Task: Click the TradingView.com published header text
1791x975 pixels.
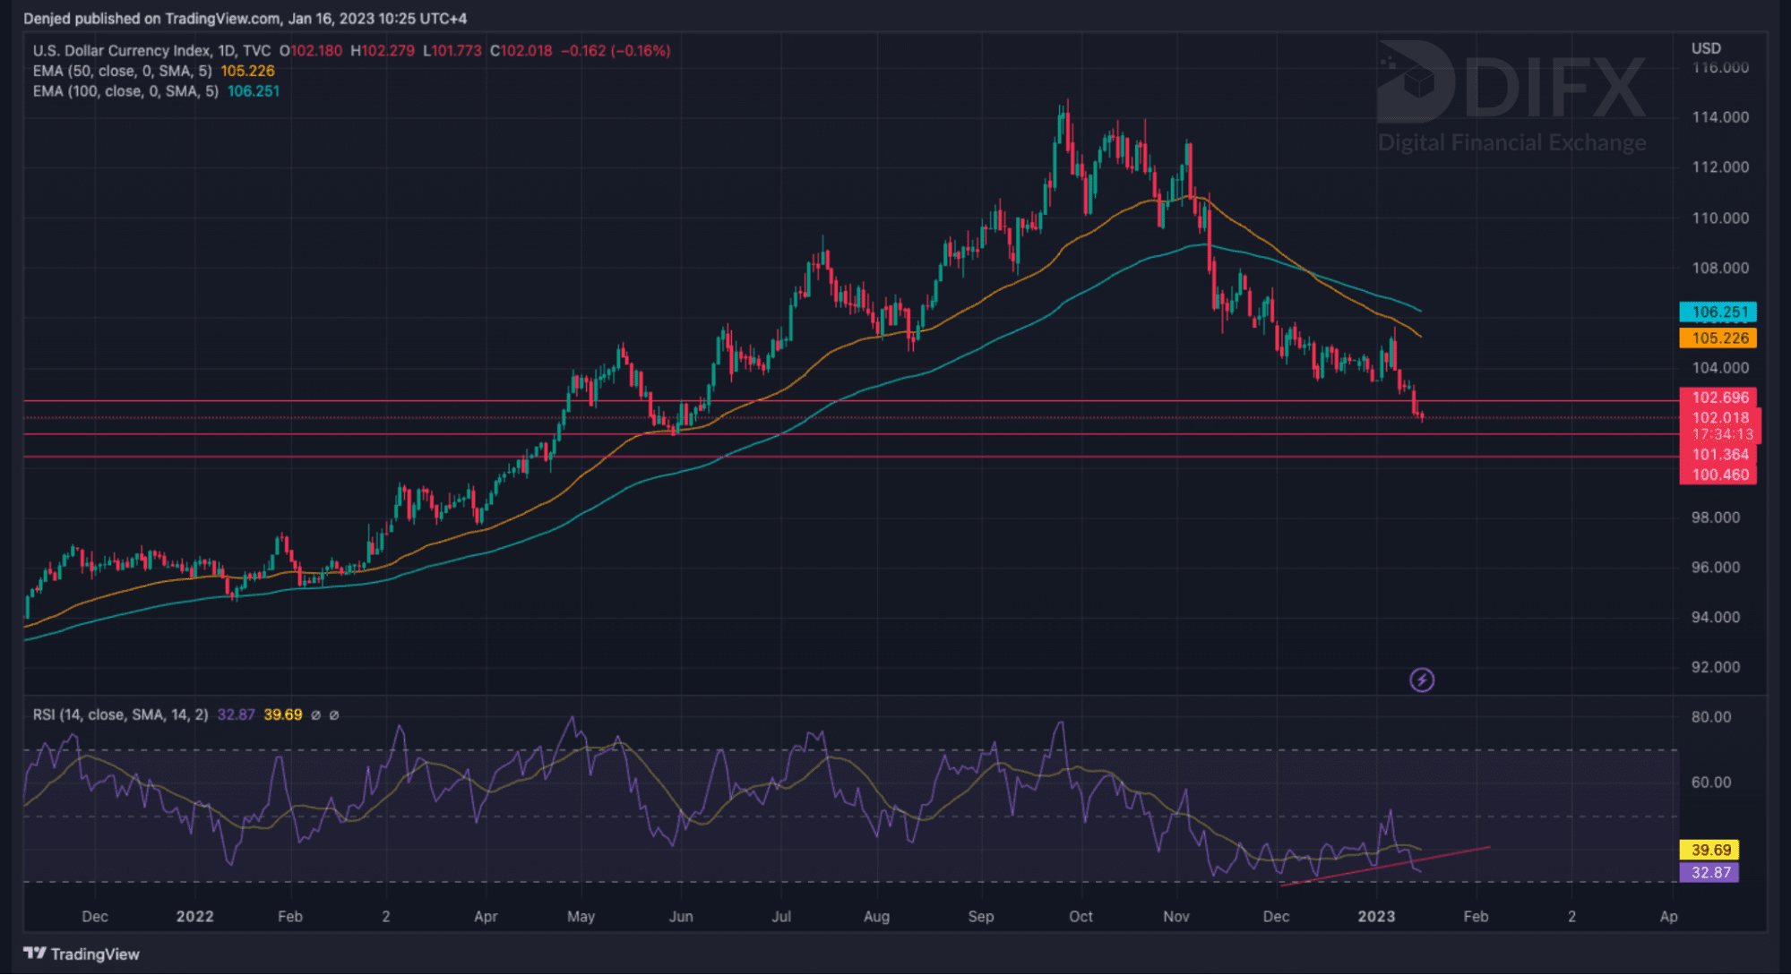Action: pyautogui.click(x=245, y=18)
